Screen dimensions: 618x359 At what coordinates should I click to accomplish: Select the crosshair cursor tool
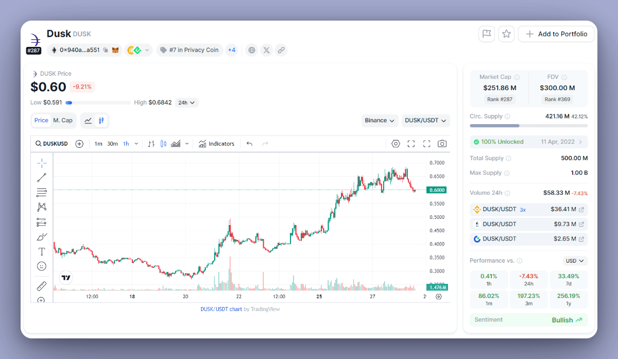[x=42, y=163]
